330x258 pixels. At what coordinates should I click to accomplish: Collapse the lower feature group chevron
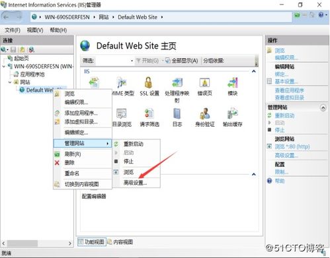[x=254, y=174]
